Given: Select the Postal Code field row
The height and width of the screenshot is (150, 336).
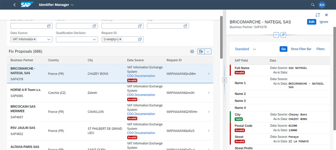Looking at the screenshot, I should [280, 128].
